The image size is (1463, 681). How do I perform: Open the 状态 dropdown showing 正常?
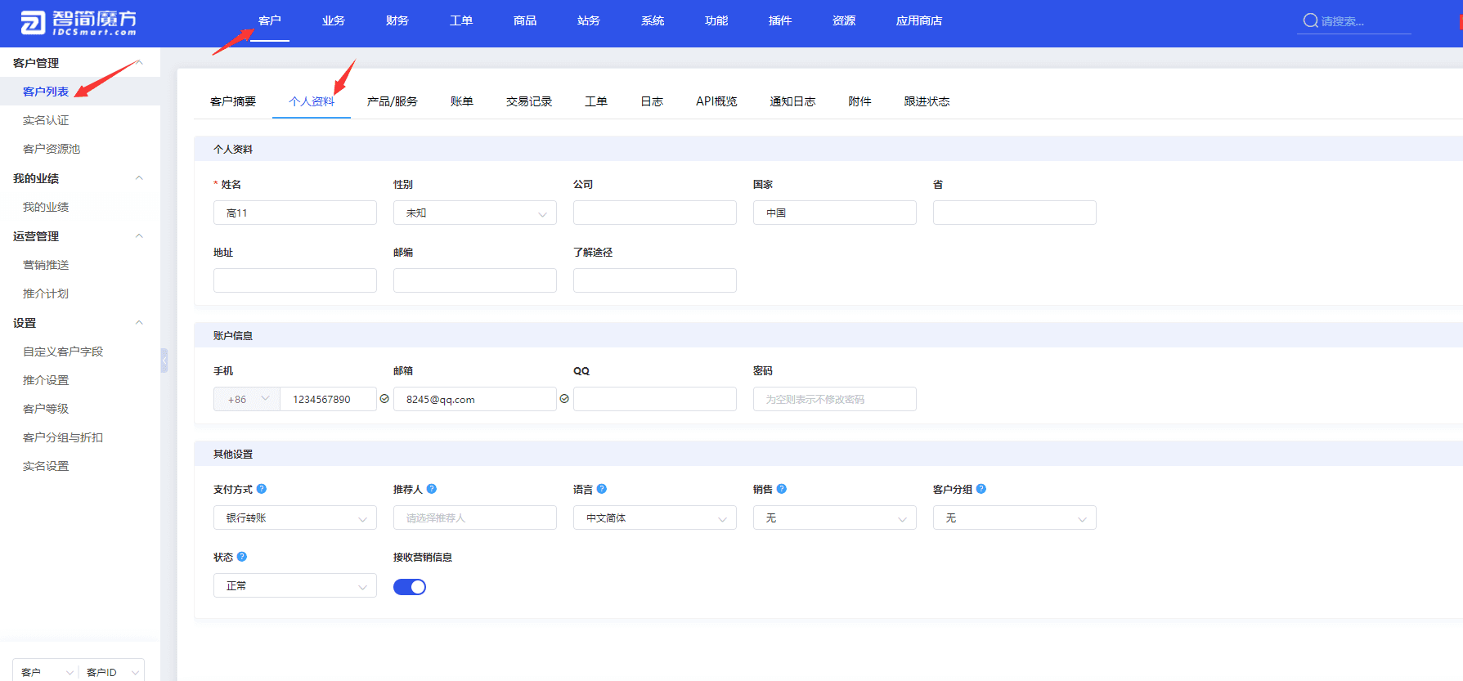pos(295,585)
